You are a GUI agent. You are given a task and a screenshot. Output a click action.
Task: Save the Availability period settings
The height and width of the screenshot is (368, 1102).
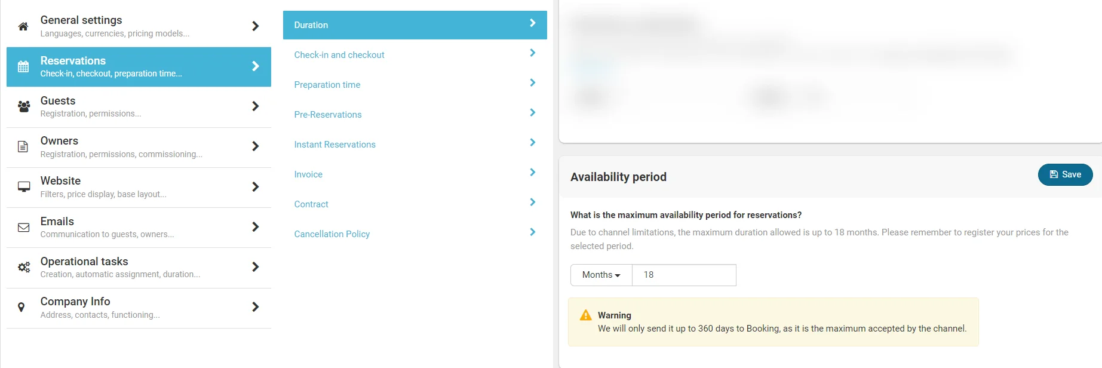coord(1065,174)
